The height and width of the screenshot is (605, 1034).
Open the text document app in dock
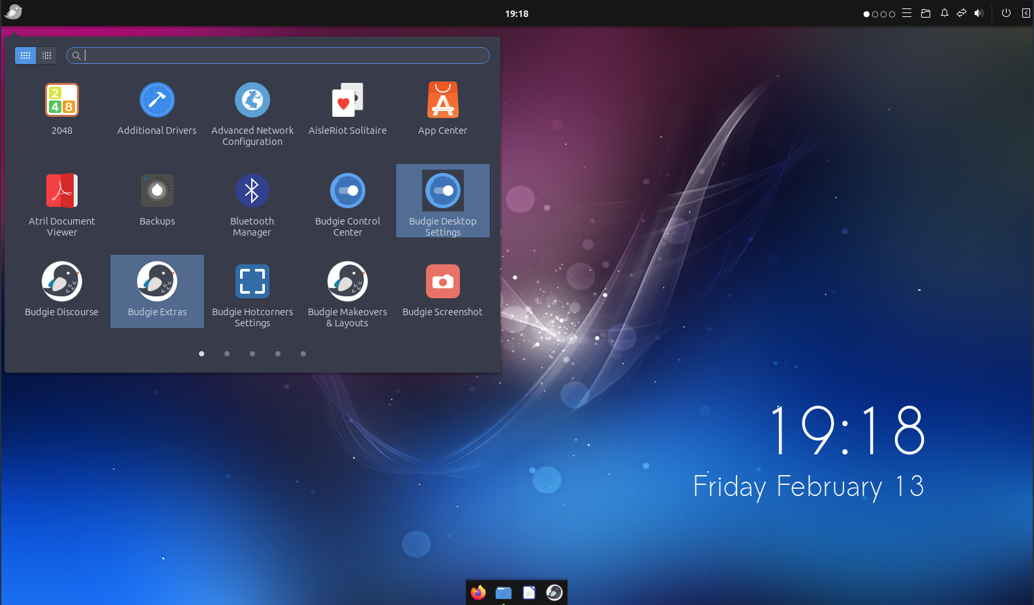click(x=529, y=593)
